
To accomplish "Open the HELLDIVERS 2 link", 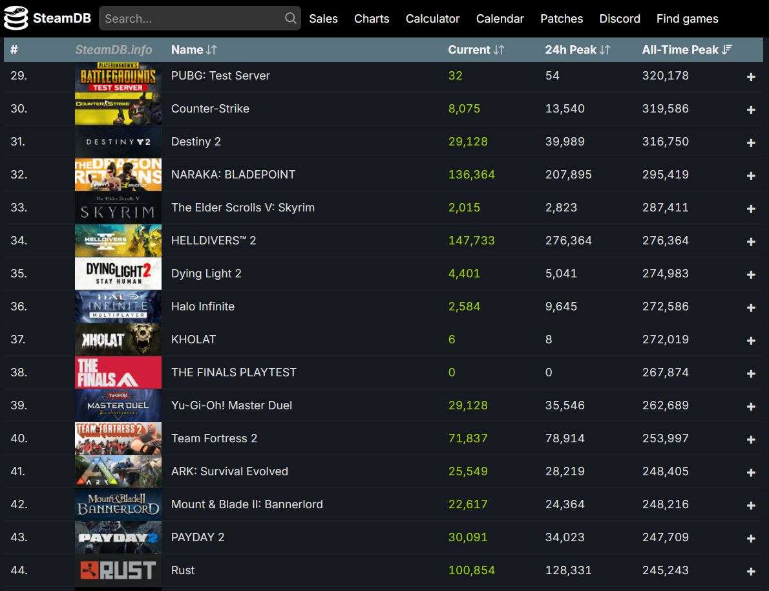I will (213, 240).
